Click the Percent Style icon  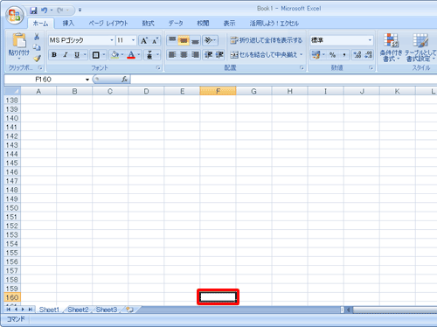[x=332, y=55]
